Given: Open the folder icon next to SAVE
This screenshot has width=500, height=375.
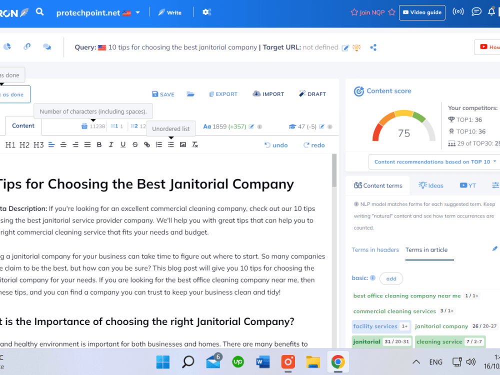Looking at the screenshot, I should [190, 94].
